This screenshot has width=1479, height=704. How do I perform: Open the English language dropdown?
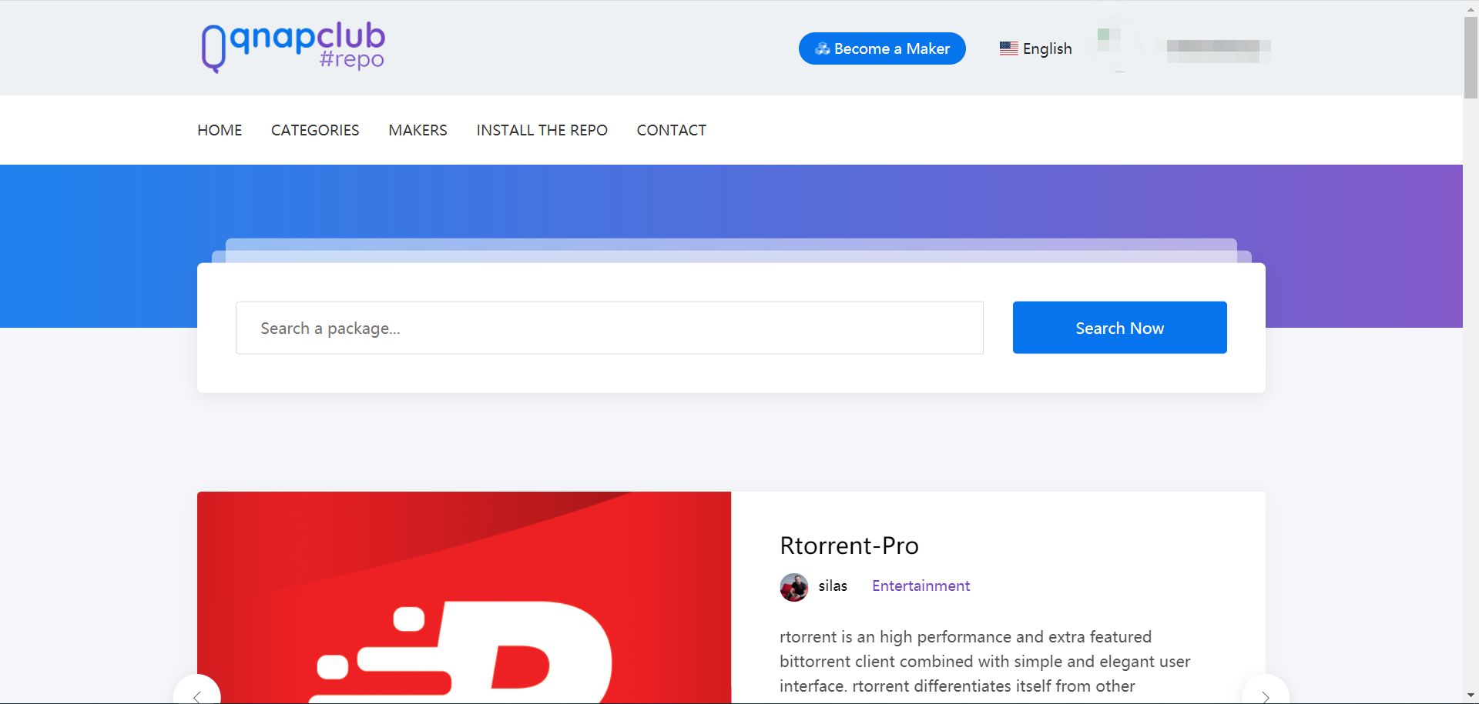pyautogui.click(x=1035, y=48)
